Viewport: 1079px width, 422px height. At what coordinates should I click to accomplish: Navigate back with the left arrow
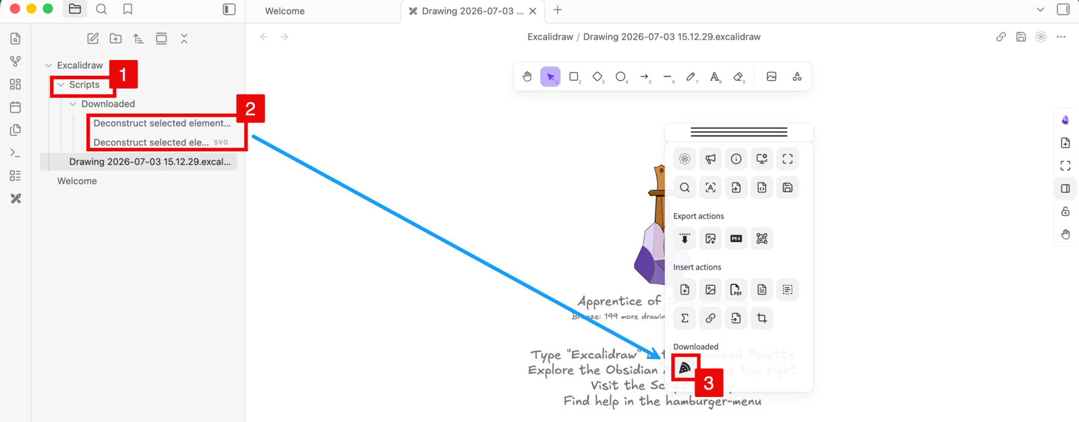click(264, 37)
